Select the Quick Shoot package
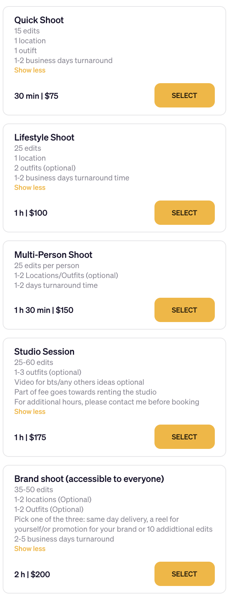Image resolution: width=230 pixels, height=597 pixels. [x=184, y=95]
